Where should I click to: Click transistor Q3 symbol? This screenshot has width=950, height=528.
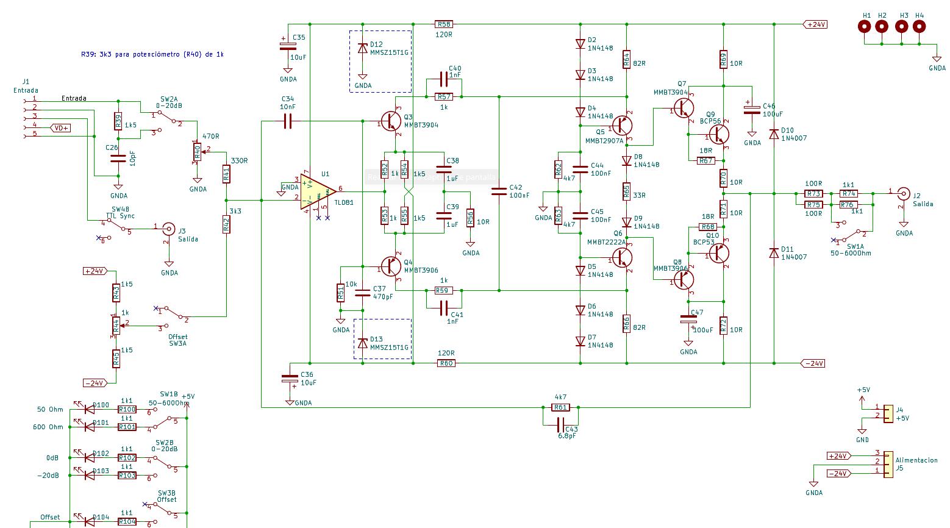[x=390, y=121]
